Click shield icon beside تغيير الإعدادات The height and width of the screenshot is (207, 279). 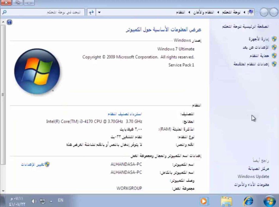point(47,164)
